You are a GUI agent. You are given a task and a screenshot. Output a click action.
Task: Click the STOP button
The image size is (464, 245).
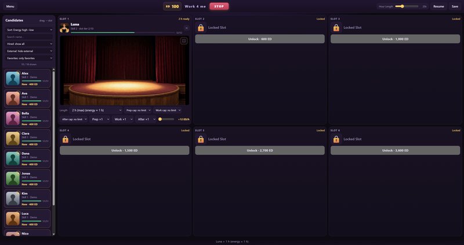[x=219, y=6]
